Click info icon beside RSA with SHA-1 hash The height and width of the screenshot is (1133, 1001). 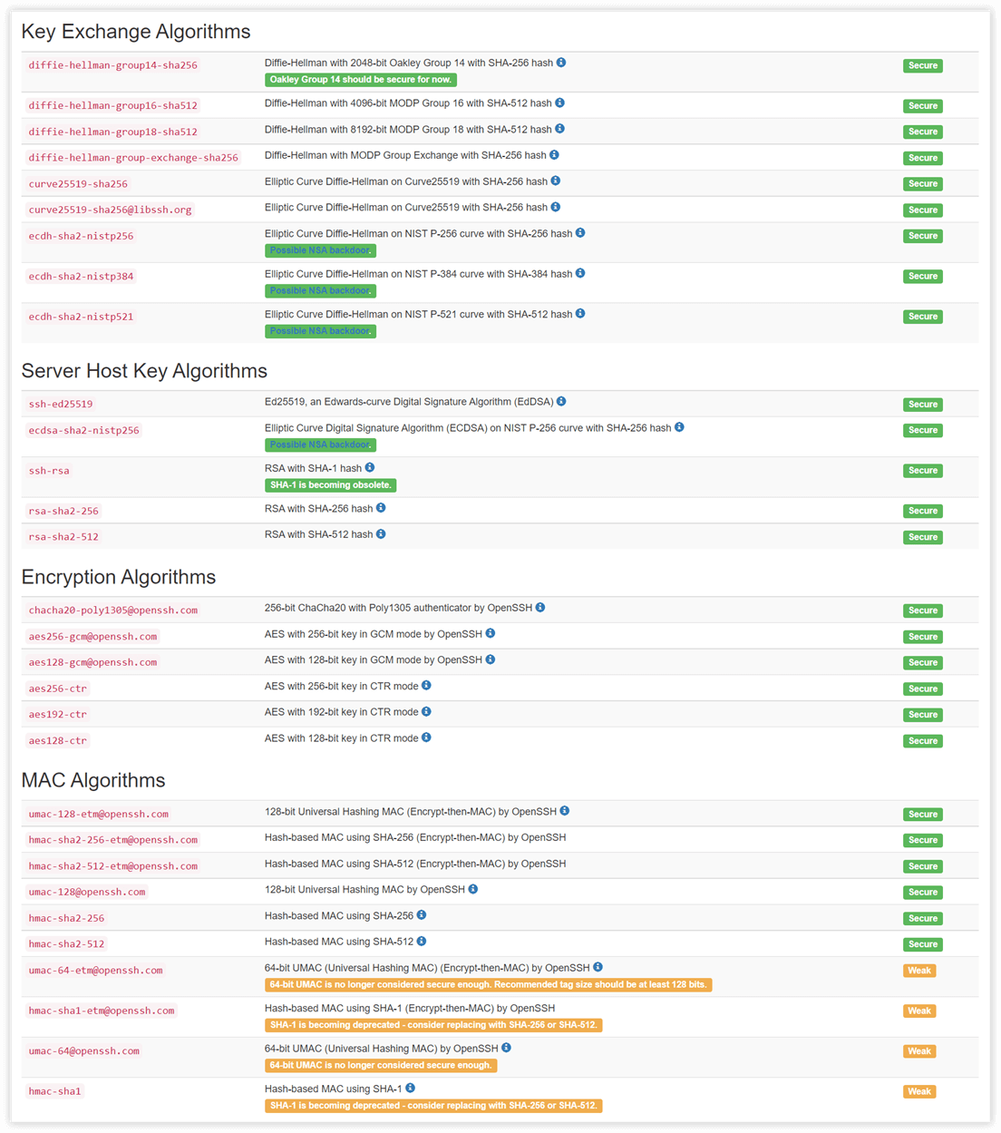[370, 467]
